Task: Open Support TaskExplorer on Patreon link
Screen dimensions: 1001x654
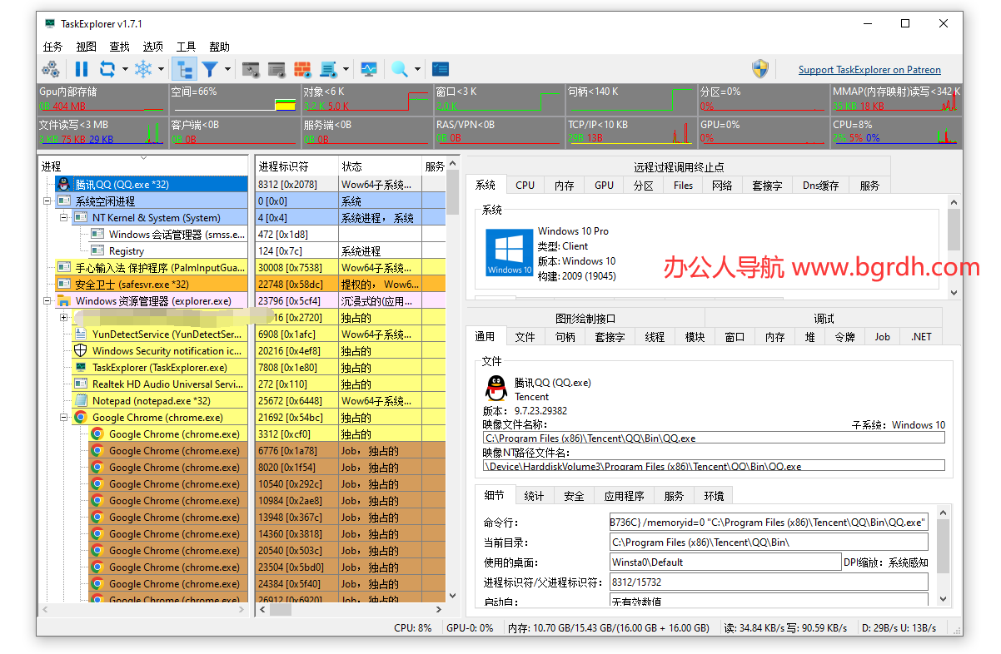Action: 869,70
